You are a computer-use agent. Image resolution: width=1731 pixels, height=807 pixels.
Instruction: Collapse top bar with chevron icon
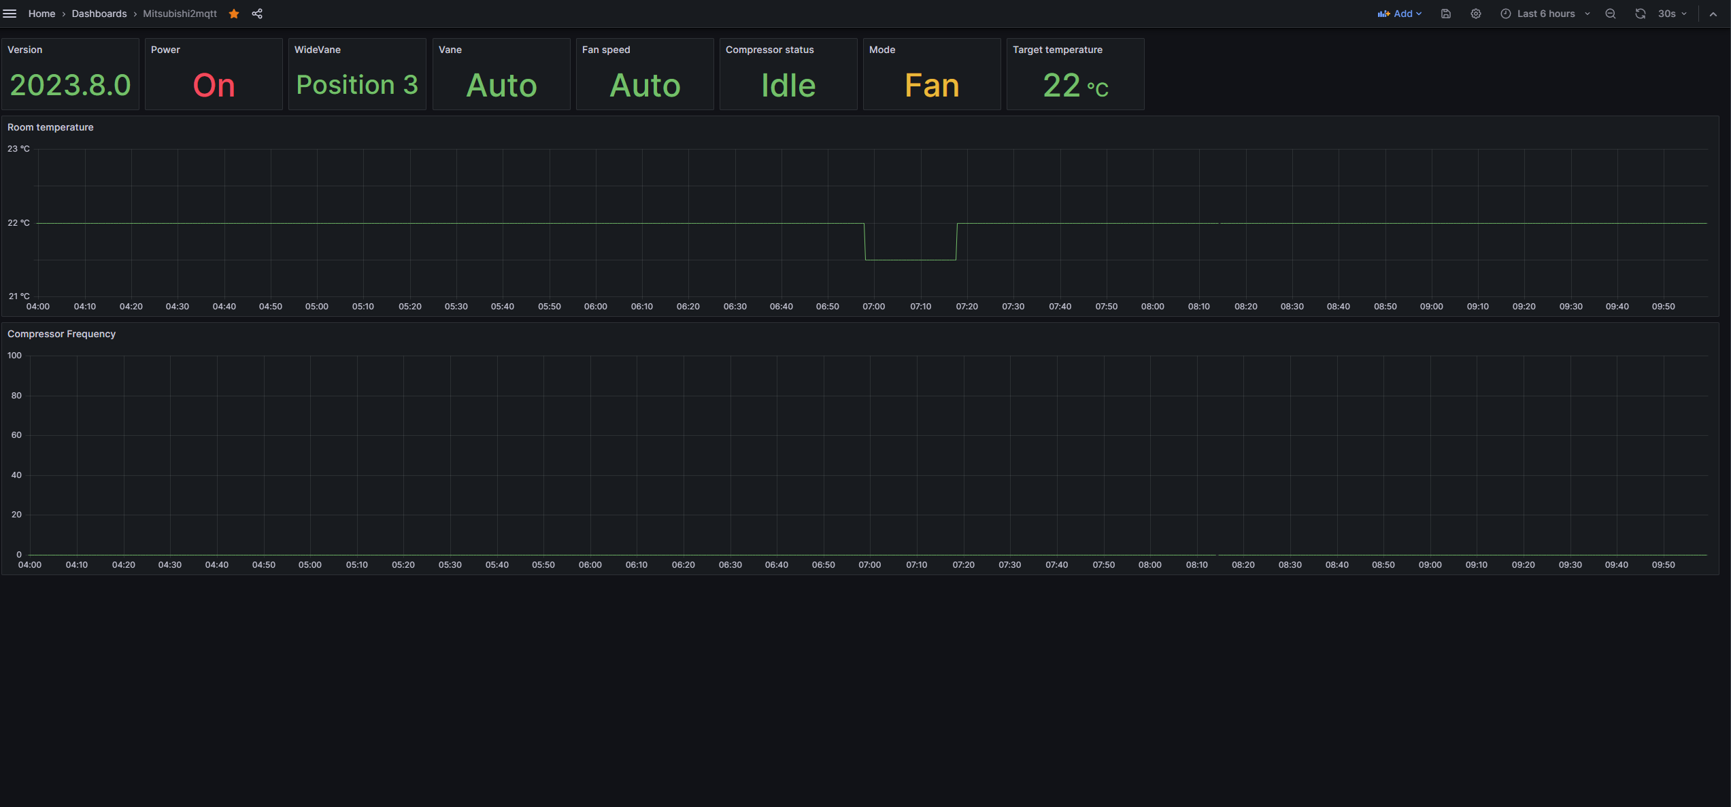pos(1713,14)
